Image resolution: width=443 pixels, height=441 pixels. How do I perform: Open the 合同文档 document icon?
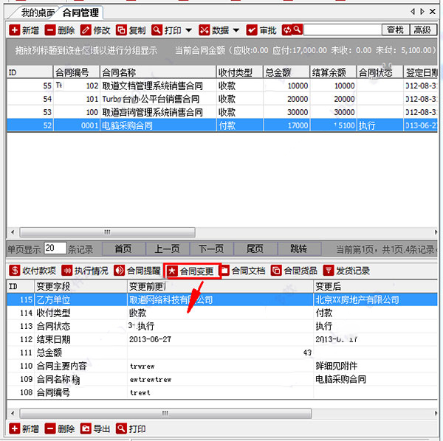(225, 271)
